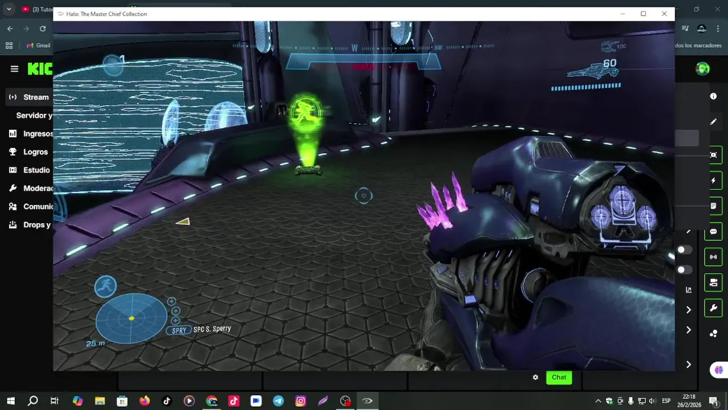The image size is (728, 410).
Task: Open Firefox from the taskbar
Action: [x=145, y=401]
